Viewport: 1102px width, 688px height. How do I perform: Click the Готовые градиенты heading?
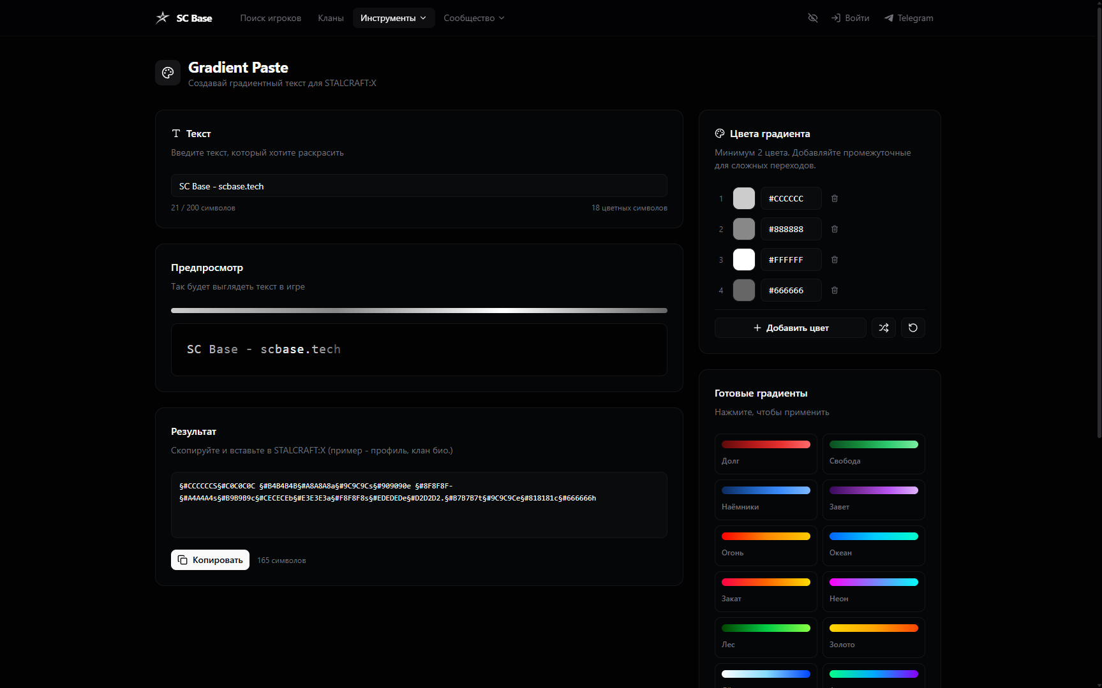(x=761, y=393)
